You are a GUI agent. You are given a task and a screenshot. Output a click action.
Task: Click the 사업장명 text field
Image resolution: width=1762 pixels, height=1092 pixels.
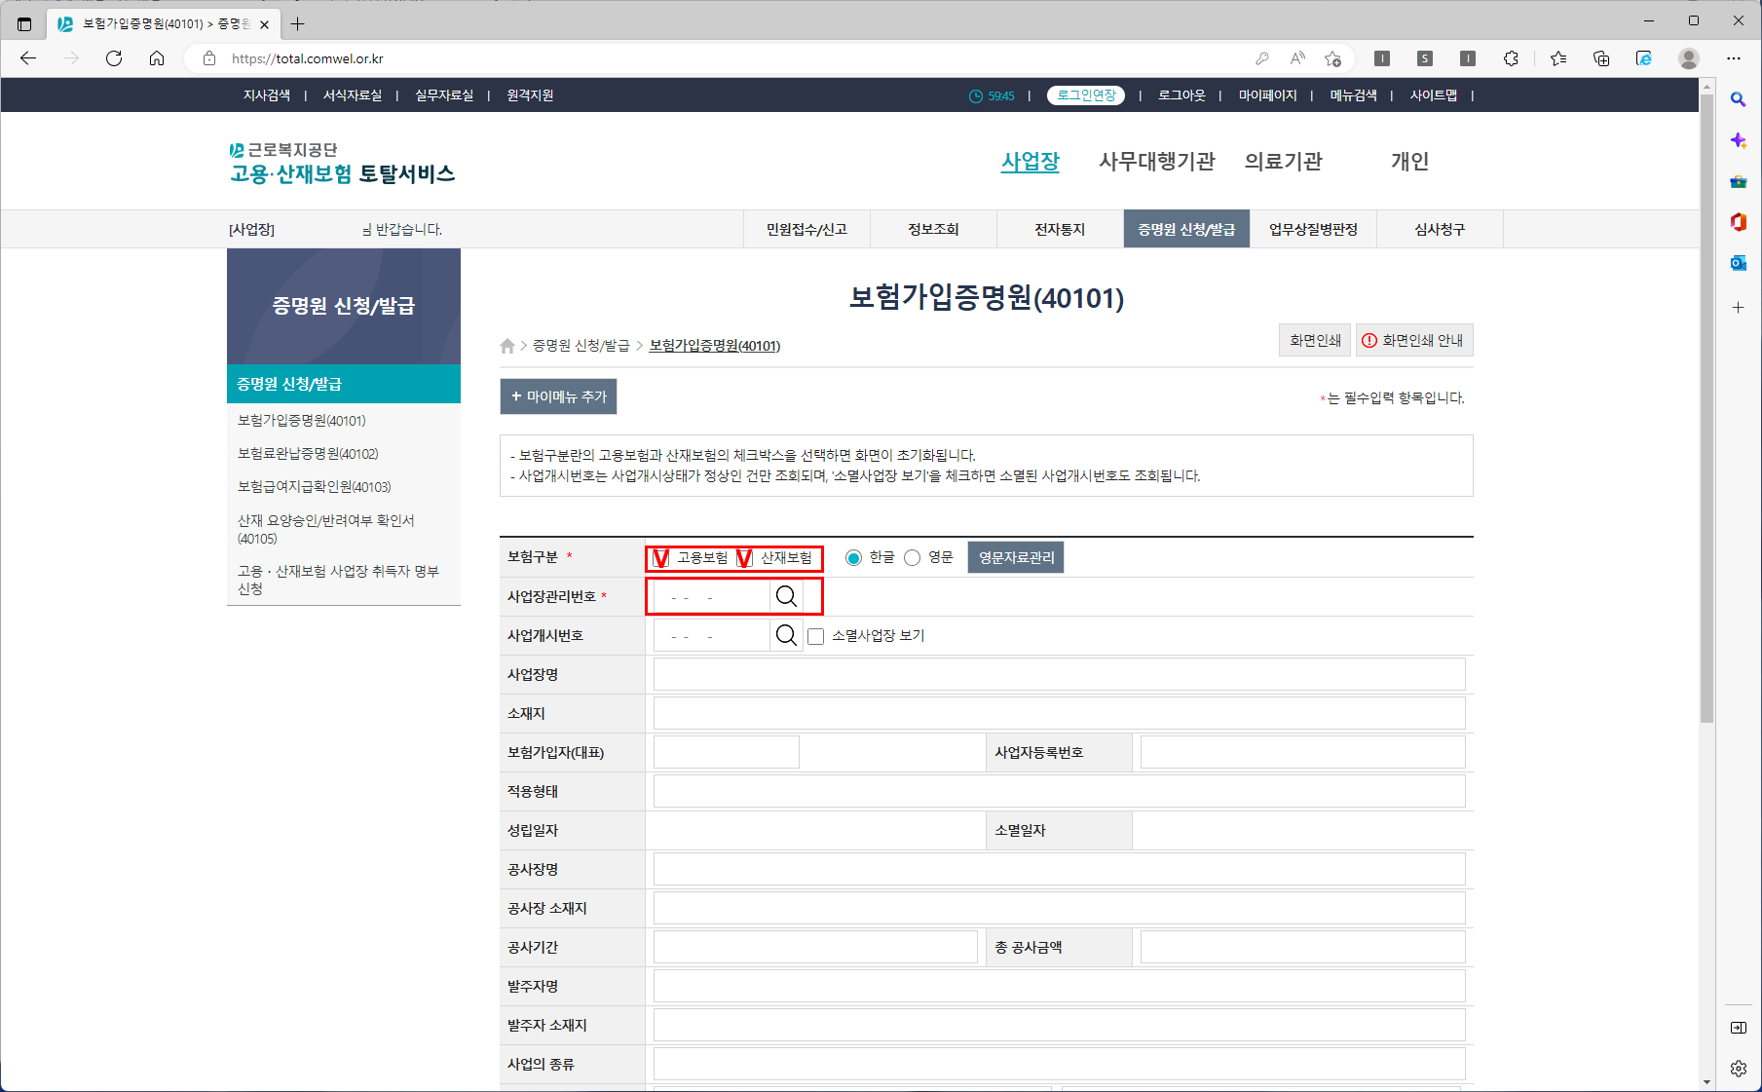[x=1059, y=674]
